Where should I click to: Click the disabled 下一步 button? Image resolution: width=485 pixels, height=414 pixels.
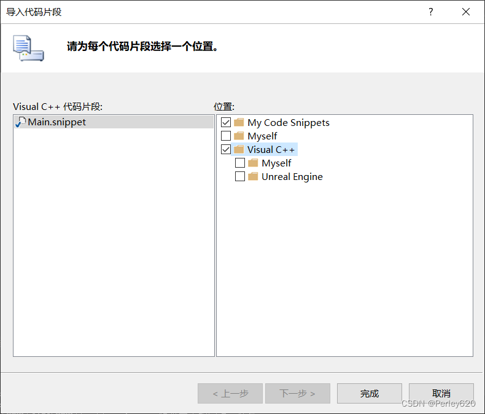click(x=298, y=393)
